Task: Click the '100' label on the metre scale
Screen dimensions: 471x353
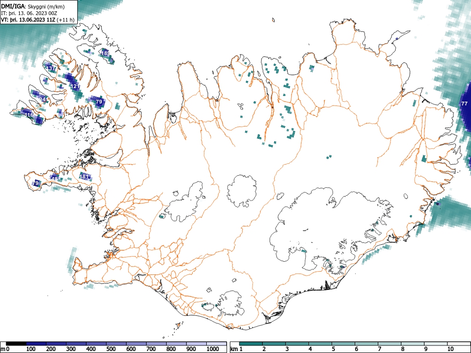Action: click(31, 349)
